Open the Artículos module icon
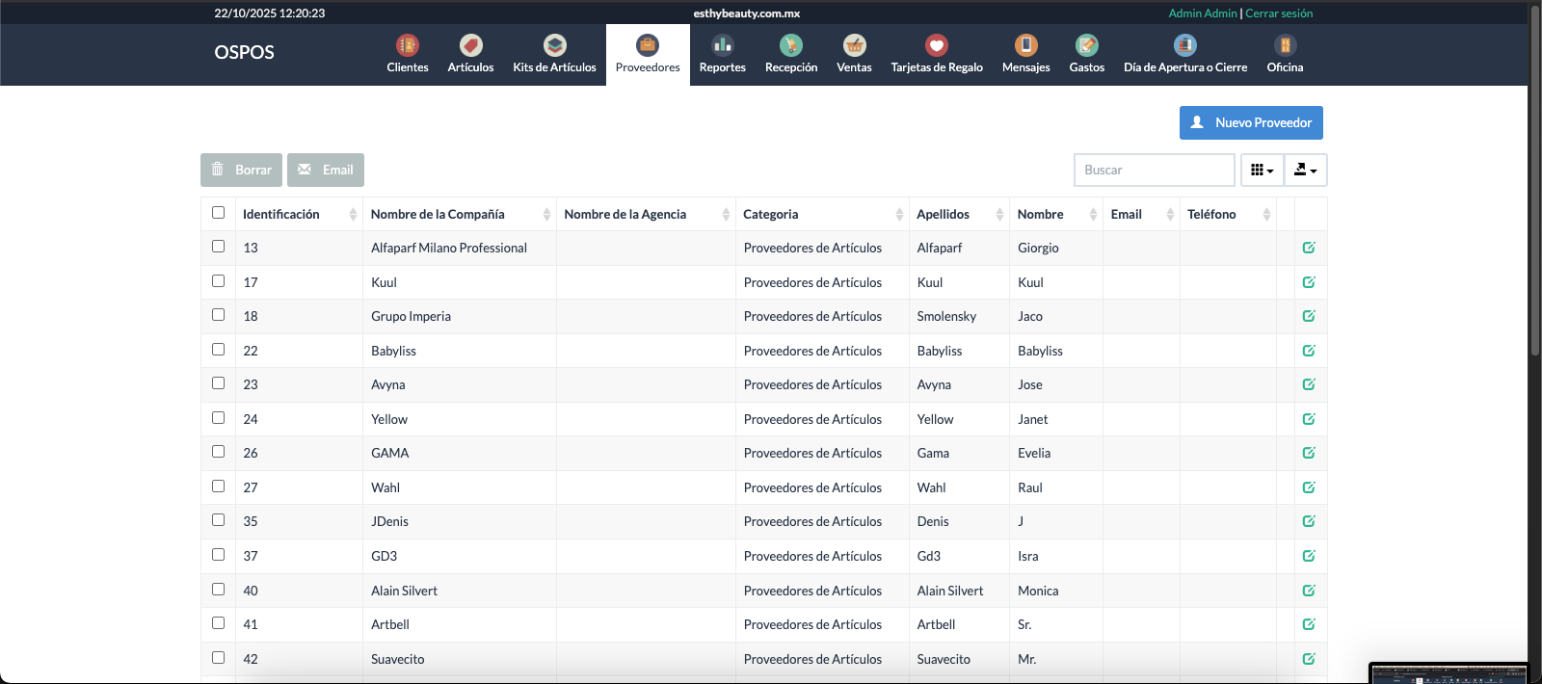The image size is (1542, 684). coord(470,46)
